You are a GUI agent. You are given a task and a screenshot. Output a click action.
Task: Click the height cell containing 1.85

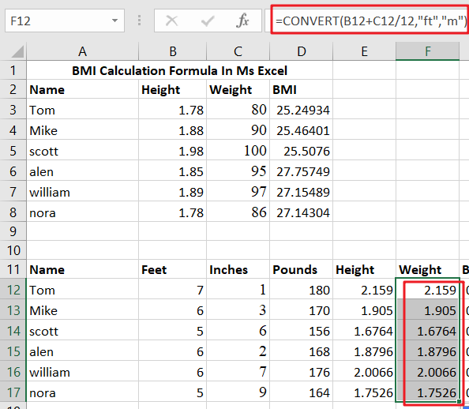(173, 171)
